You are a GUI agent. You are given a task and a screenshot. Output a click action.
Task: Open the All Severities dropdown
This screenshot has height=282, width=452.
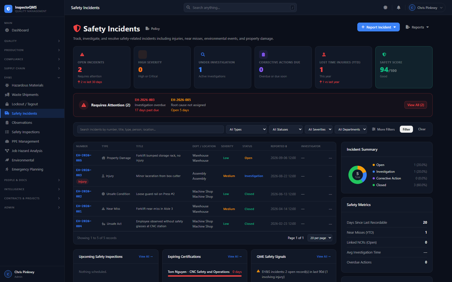[x=319, y=129]
